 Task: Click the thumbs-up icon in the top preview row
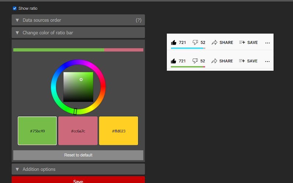coord(174,42)
